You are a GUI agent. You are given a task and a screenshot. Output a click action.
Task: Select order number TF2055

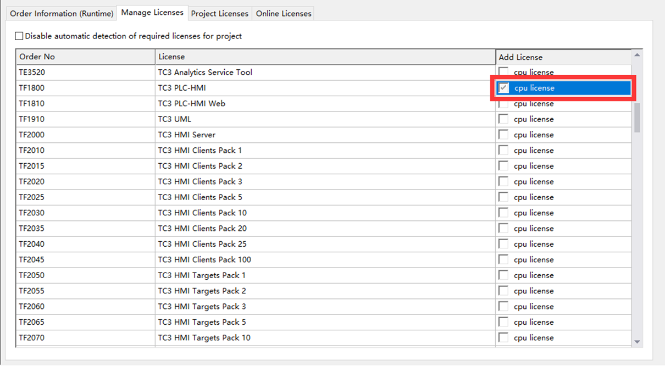click(x=31, y=291)
